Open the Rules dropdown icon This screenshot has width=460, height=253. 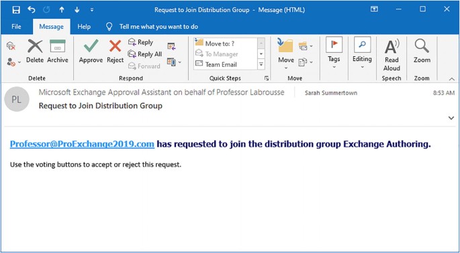pyautogui.click(x=306, y=46)
